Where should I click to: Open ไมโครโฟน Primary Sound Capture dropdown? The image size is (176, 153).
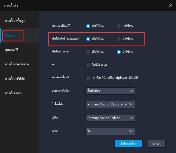pos(110,104)
